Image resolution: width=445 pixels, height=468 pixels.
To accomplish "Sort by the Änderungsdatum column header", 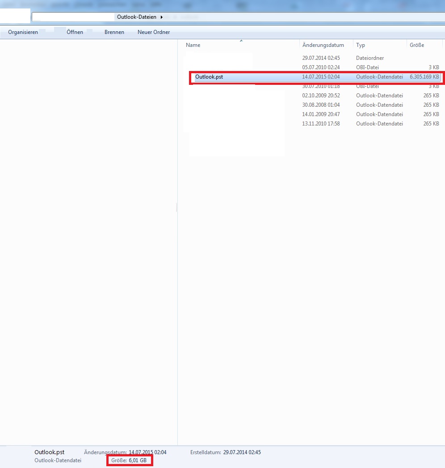I will [x=323, y=45].
